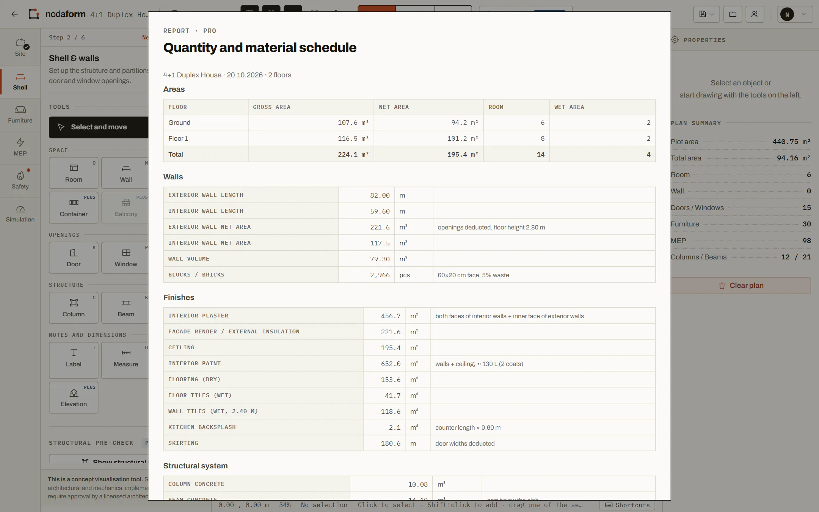Screen dimensions: 819x512
Task: Click the Plot area 440.75 m² value
Action: pos(792,141)
